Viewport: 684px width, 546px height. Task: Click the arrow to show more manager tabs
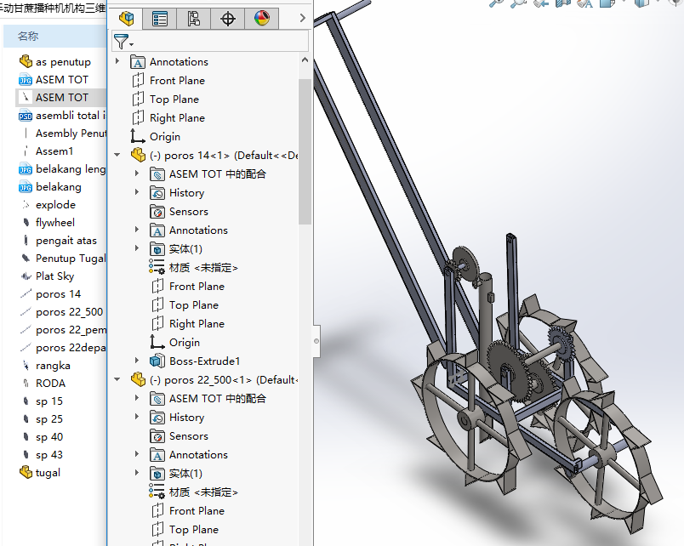(x=303, y=18)
